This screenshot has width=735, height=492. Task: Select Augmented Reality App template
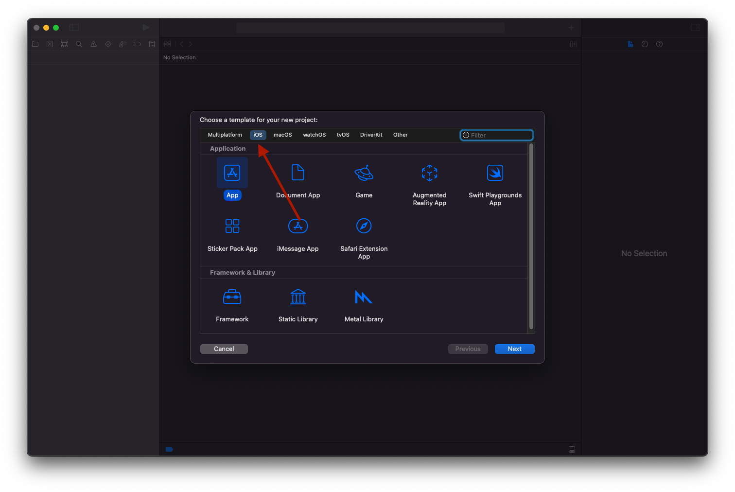pyautogui.click(x=430, y=173)
